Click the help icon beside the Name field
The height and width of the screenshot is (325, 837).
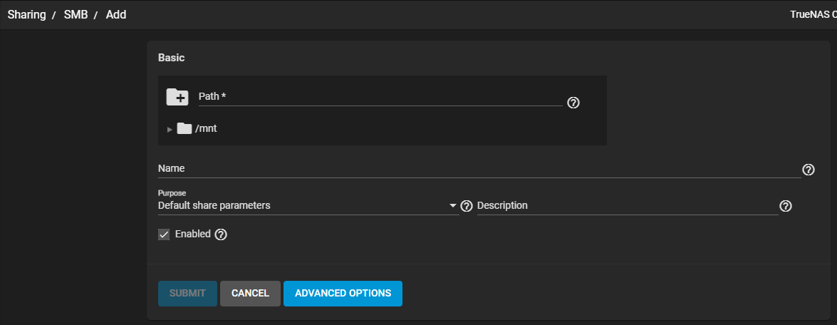click(809, 170)
